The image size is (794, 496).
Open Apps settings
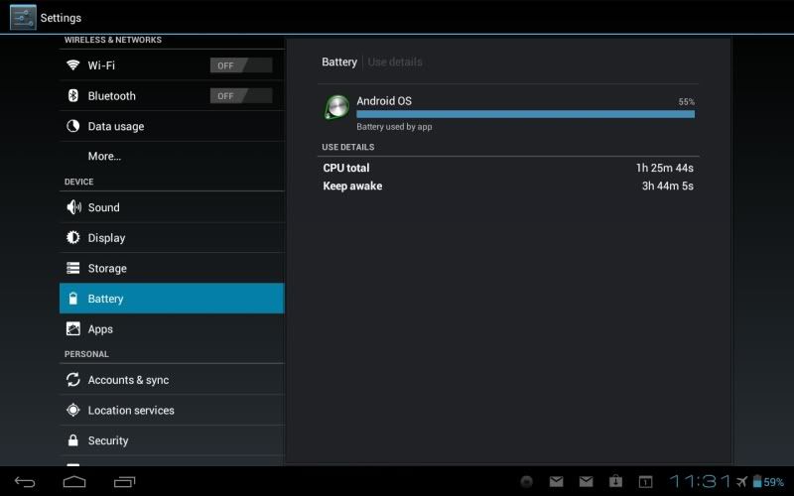pyautogui.click(x=172, y=328)
